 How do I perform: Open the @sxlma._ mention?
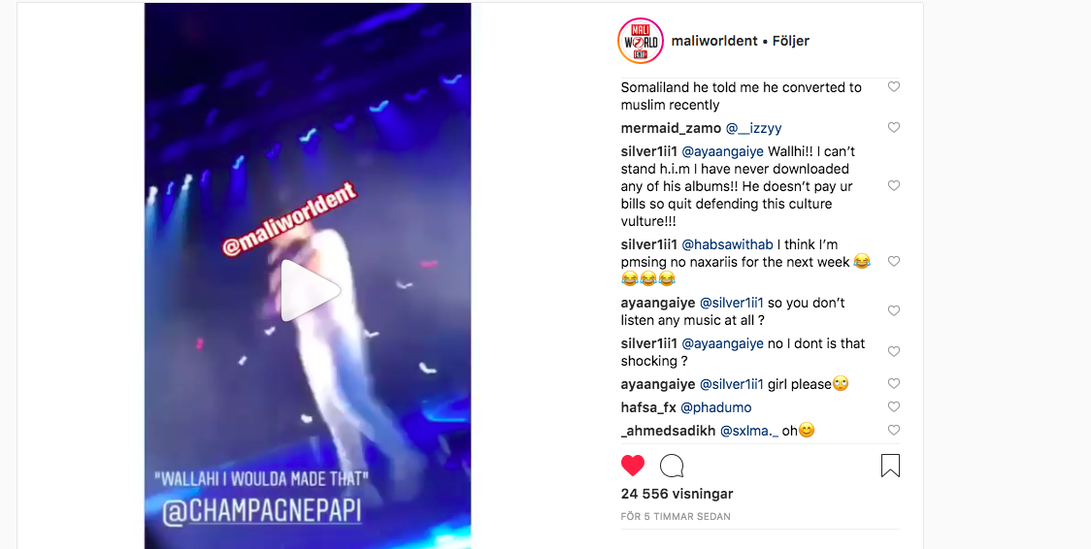pos(748,431)
